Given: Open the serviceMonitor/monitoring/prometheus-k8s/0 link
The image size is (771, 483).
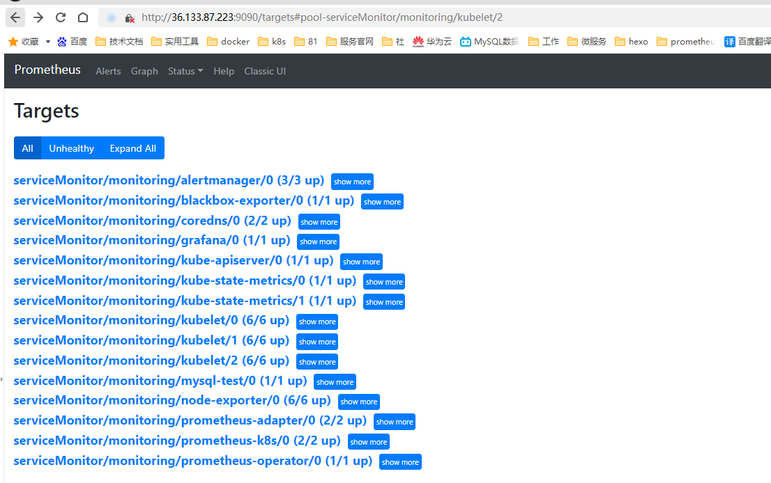Looking at the screenshot, I should click(x=177, y=441).
